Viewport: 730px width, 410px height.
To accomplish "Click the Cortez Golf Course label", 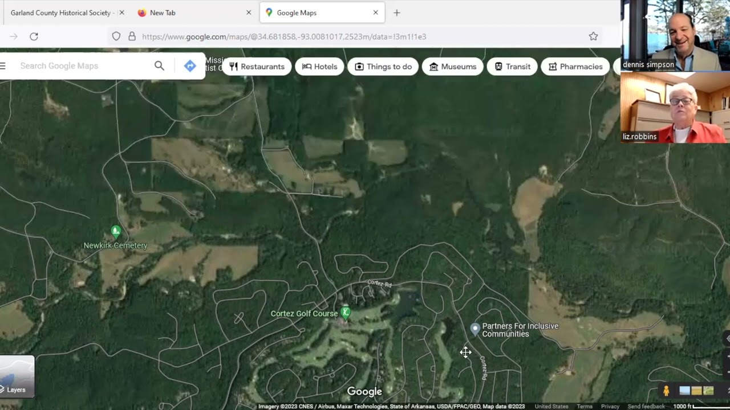I will pyautogui.click(x=304, y=314).
